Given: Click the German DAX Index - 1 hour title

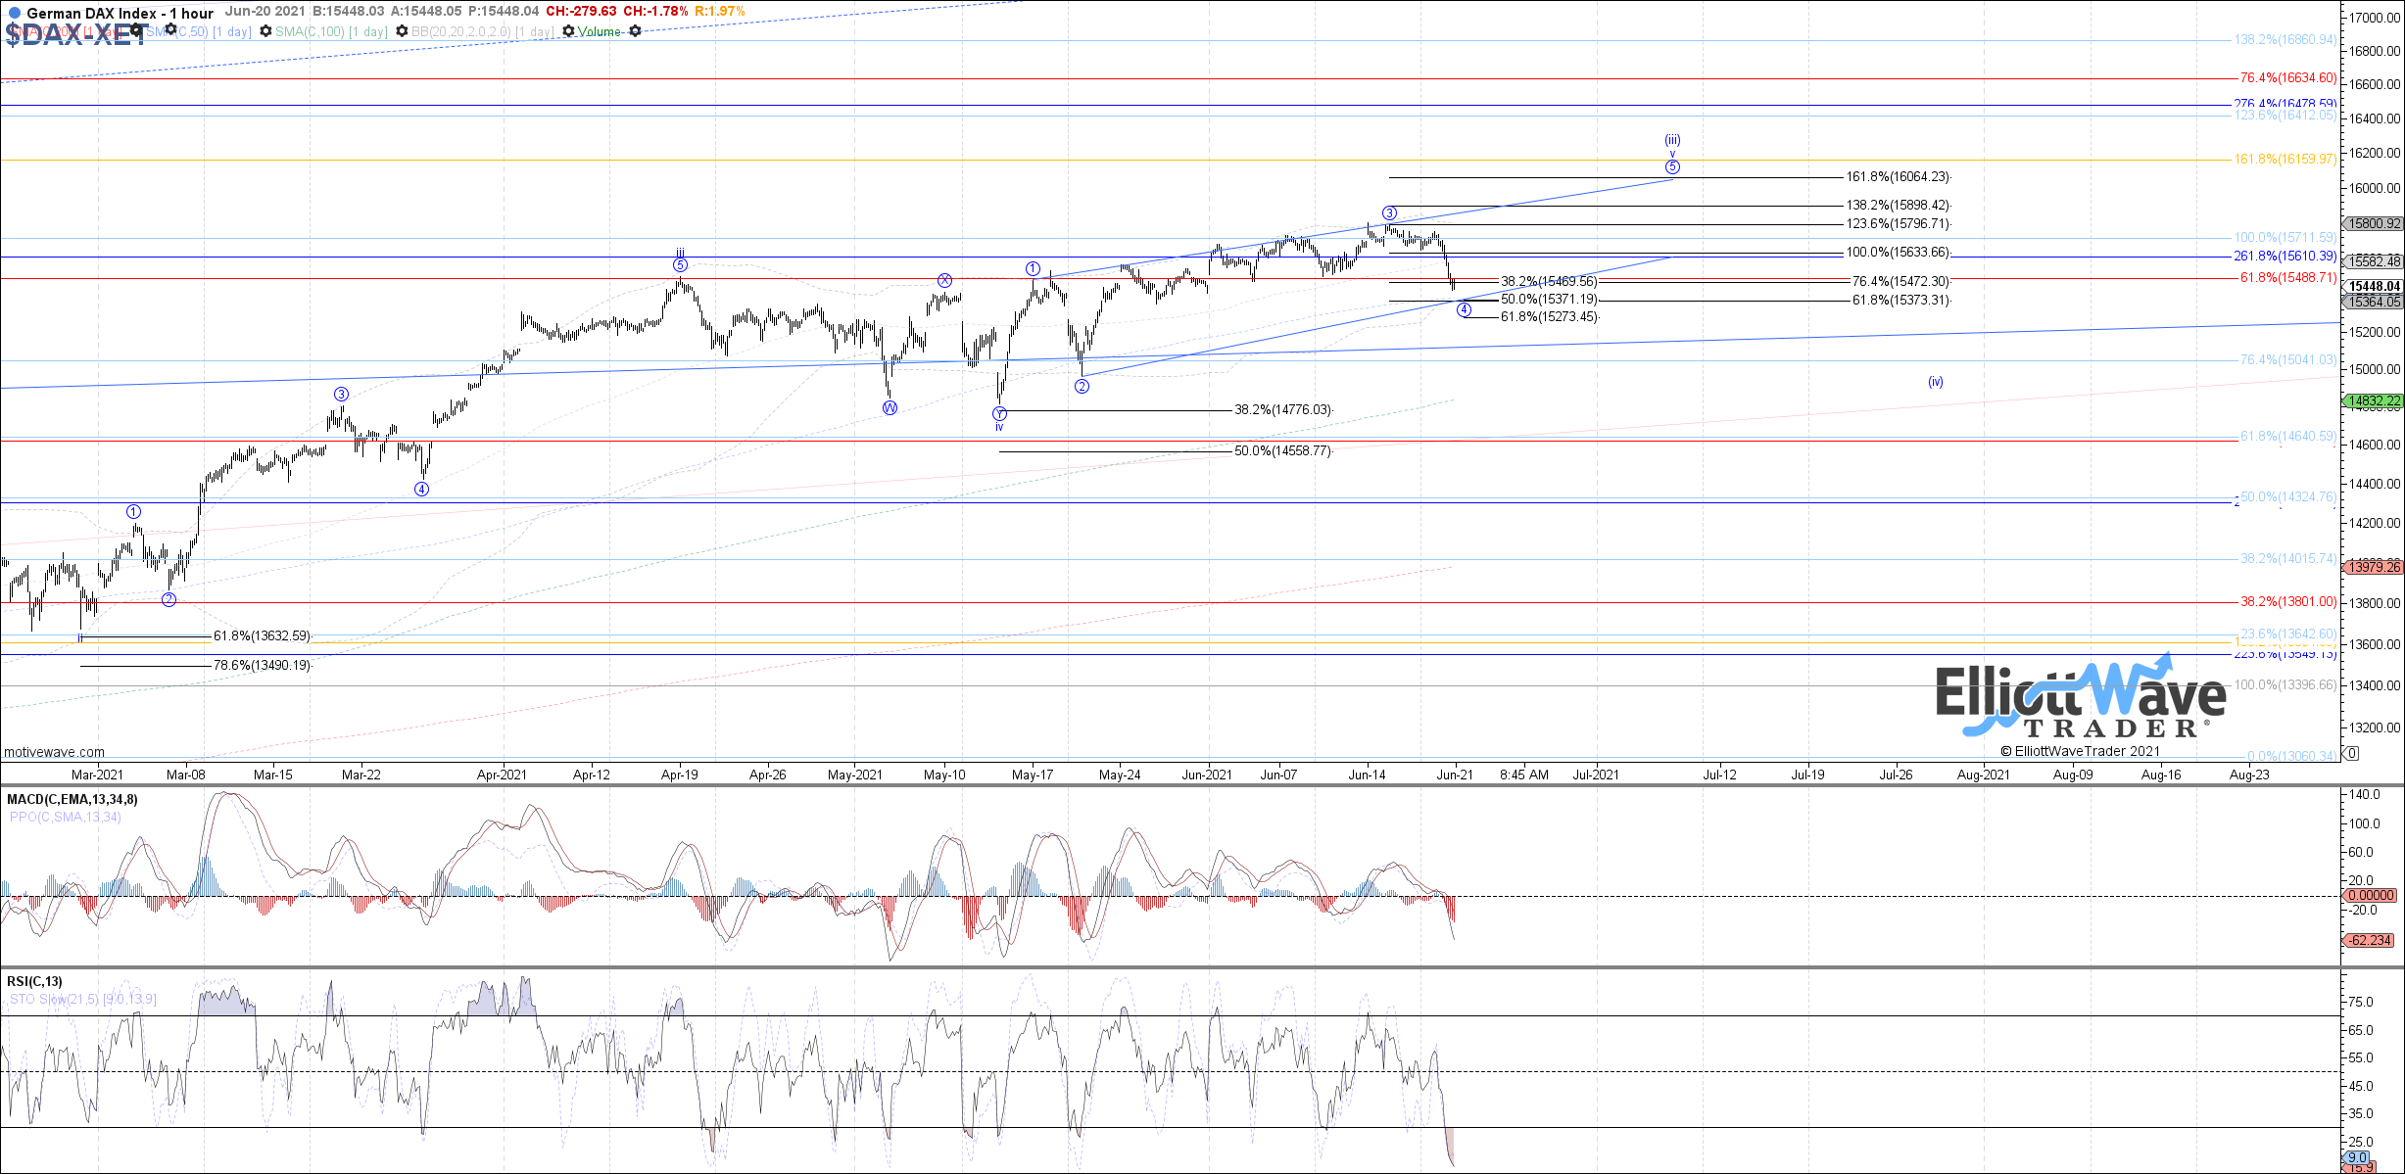Looking at the screenshot, I should click(120, 13).
